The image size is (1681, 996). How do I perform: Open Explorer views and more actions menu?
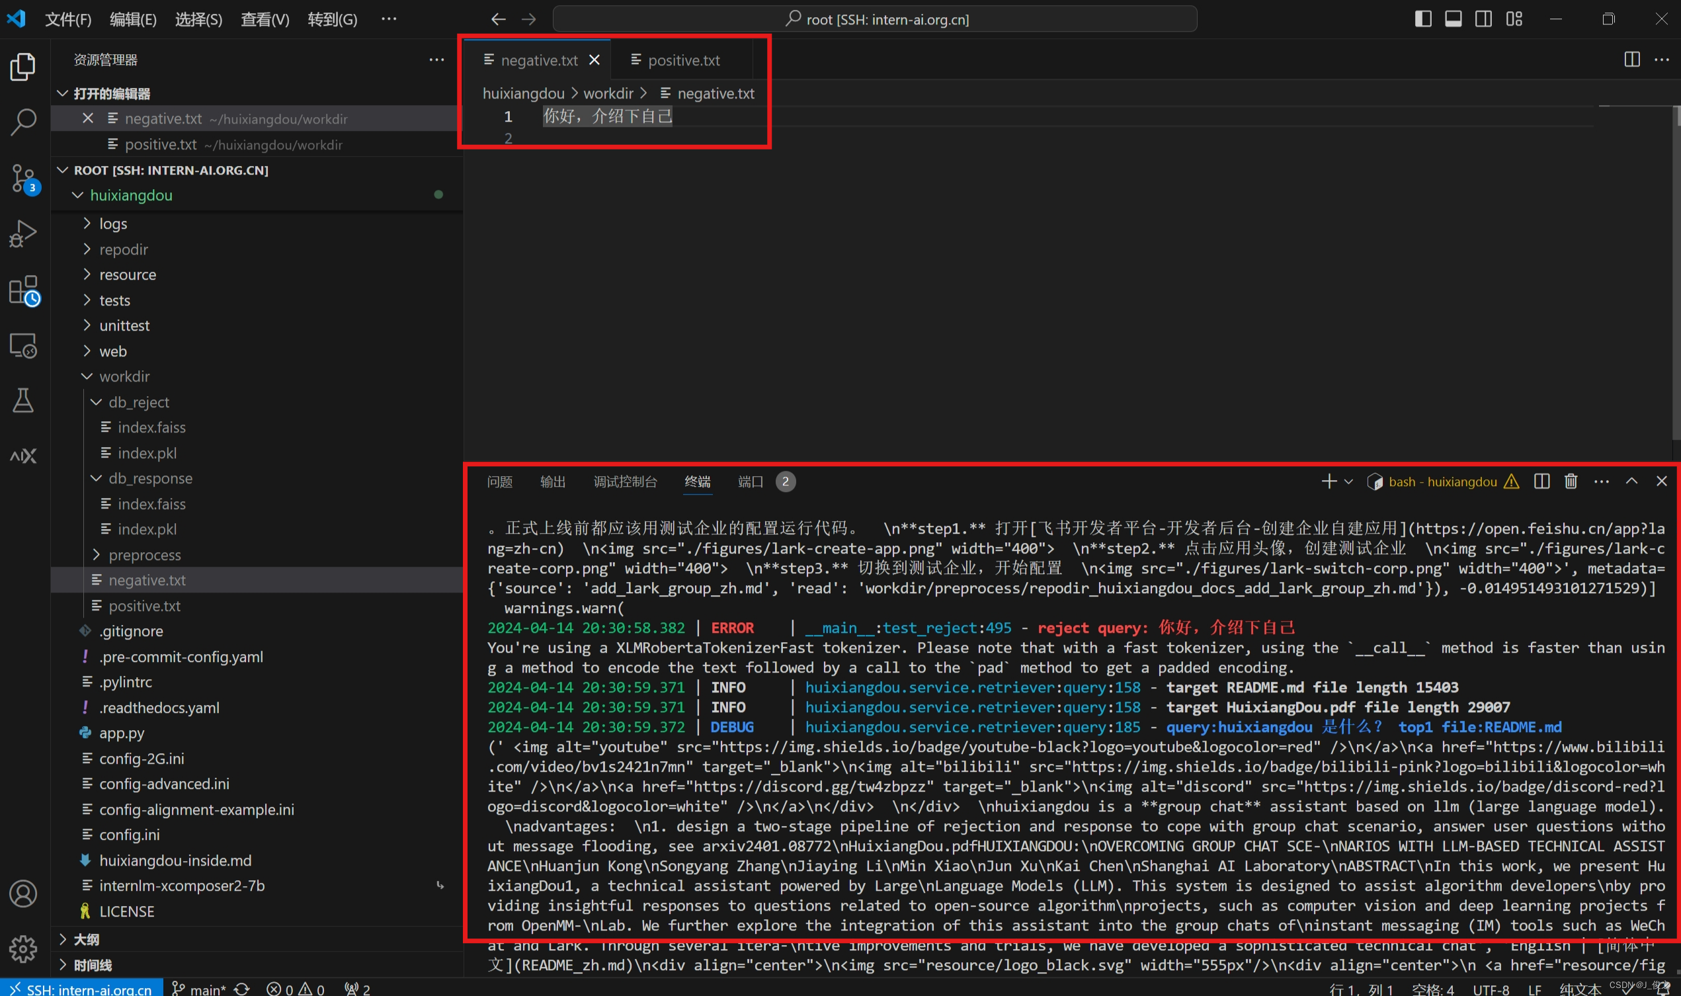(437, 60)
